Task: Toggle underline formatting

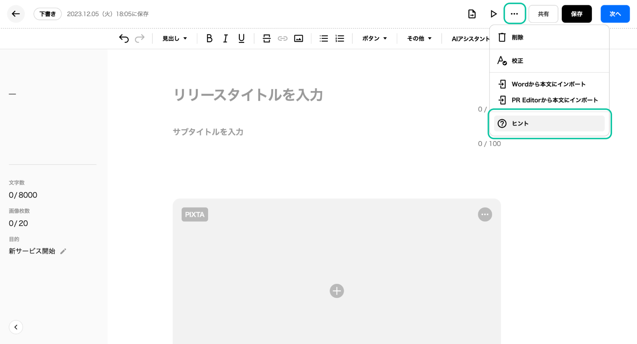Action: pos(241,39)
